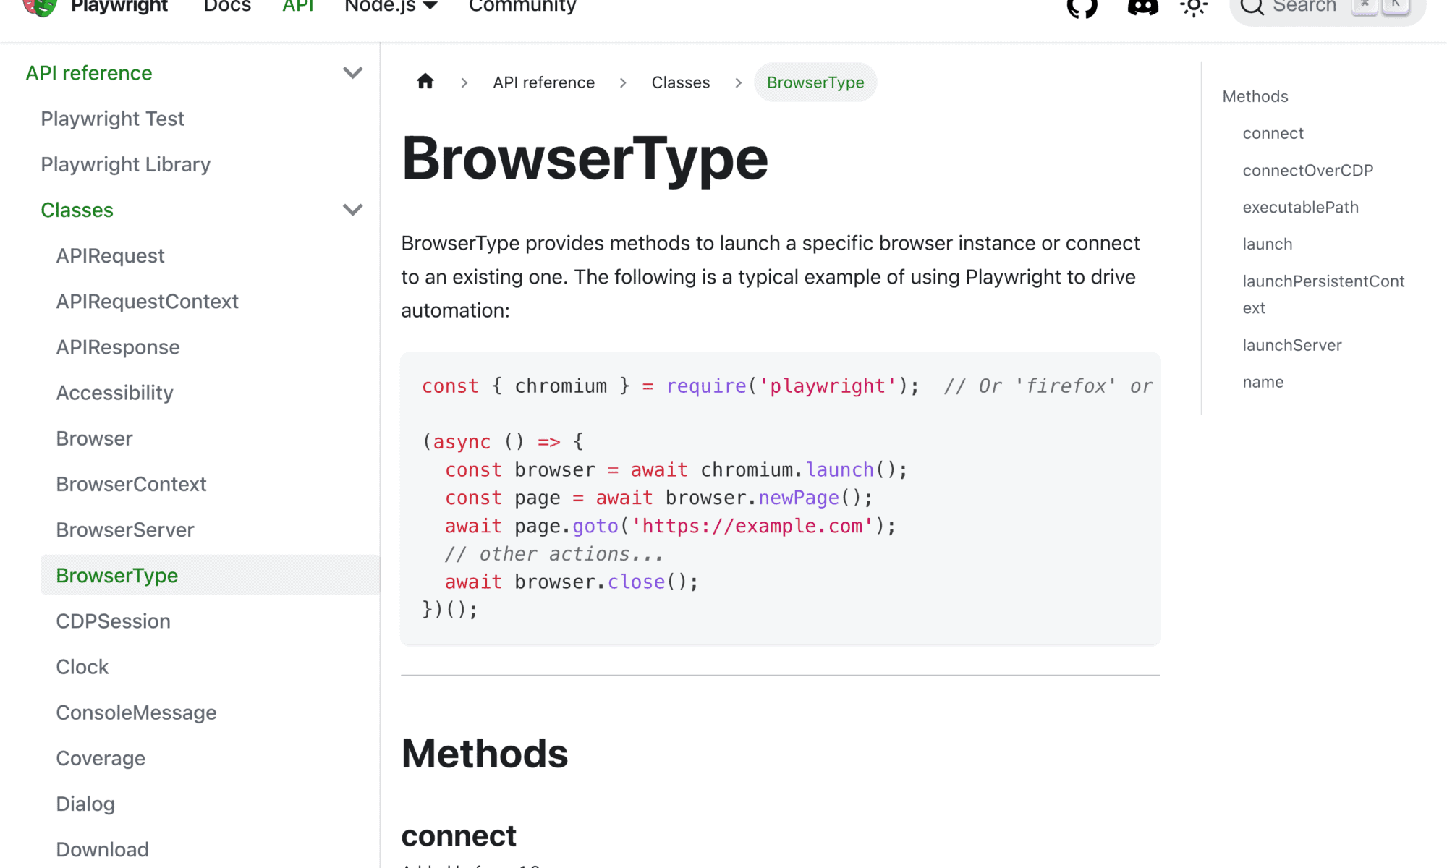The width and height of the screenshot is (1447, 868).
Task: Jump to executablePath in table of contents
Action: pyautogui.click(x=1300, y=207)
